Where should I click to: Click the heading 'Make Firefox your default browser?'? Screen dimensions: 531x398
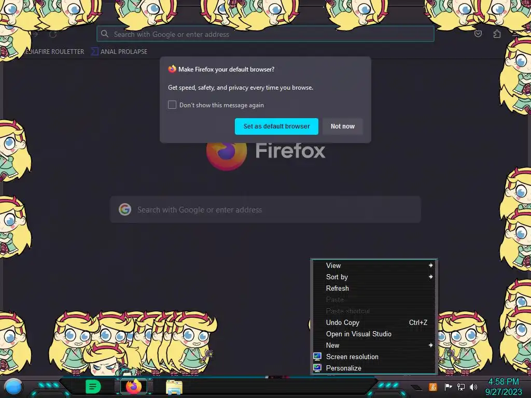226,69
